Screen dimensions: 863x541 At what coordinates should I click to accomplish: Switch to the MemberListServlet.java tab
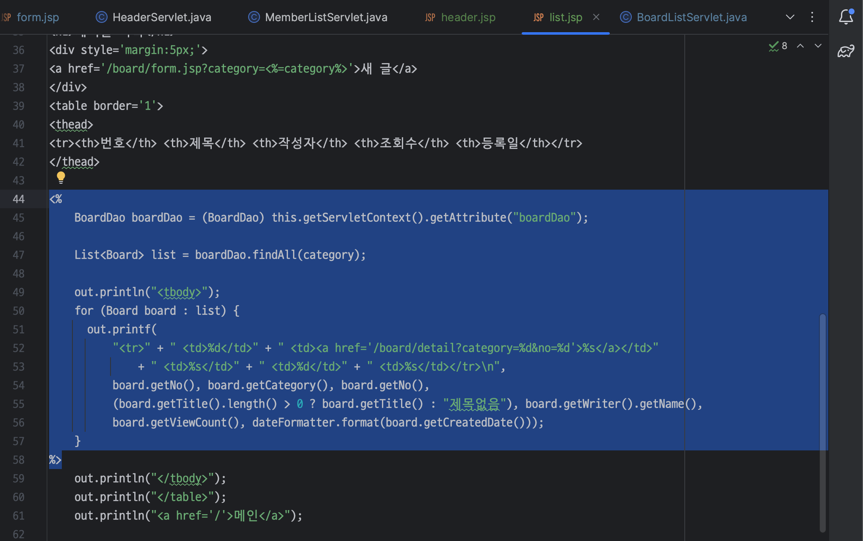pos(326,17)
